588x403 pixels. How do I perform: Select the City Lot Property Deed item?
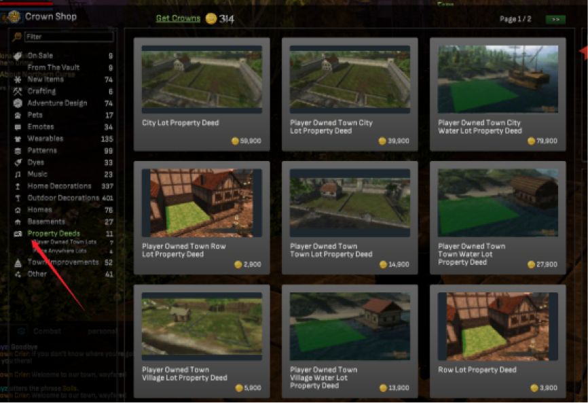coord(202,94)
